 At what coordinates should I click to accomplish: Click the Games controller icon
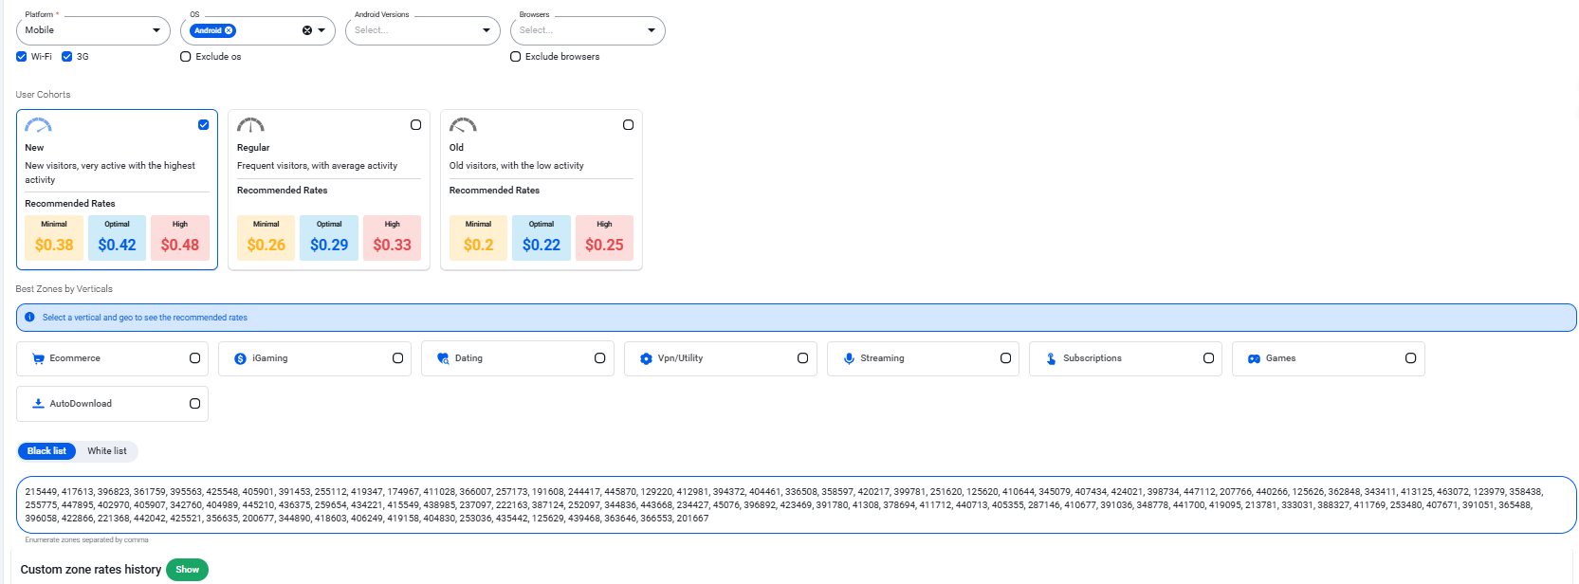(x=1254, y=358)
